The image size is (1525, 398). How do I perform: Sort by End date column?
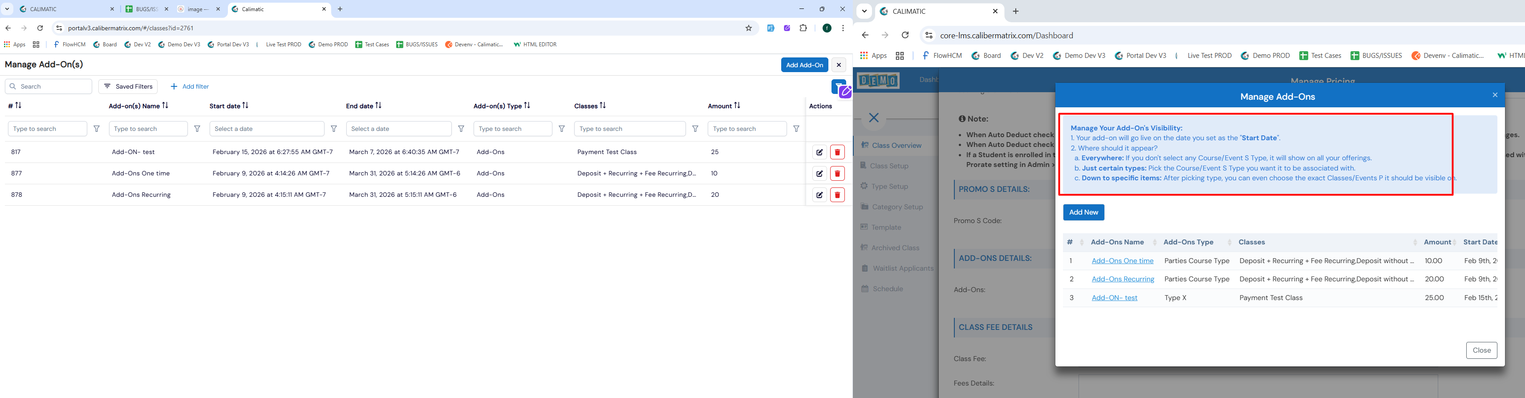click(x=378, y=106)
